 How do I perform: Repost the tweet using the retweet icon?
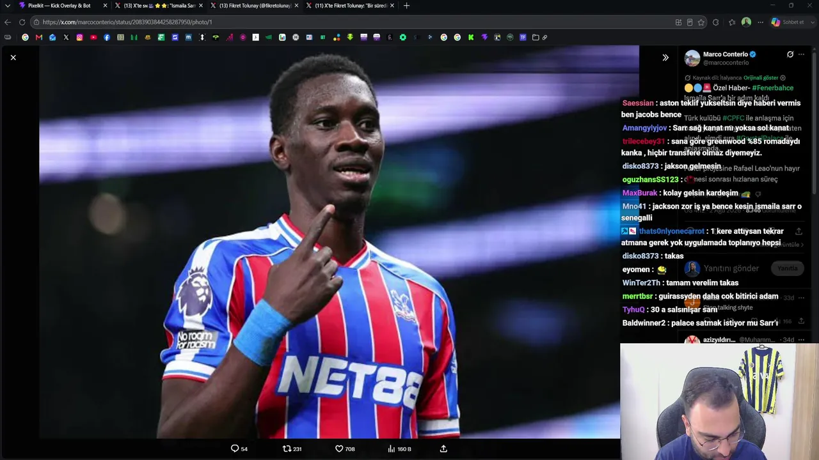click(x=287, y=448)
